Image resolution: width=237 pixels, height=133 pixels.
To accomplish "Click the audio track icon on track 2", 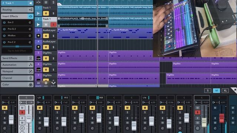I will 39,25.
